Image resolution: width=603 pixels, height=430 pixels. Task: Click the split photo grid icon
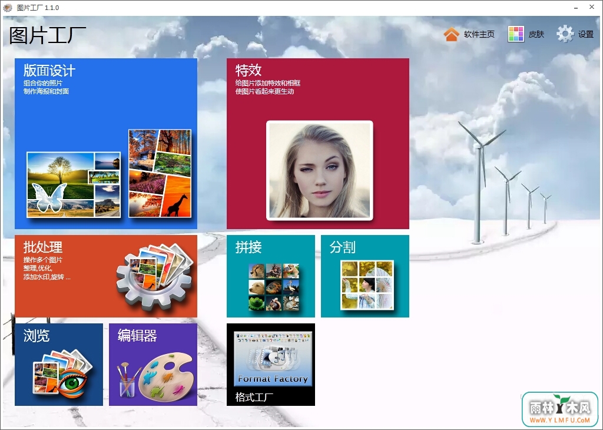367,285
